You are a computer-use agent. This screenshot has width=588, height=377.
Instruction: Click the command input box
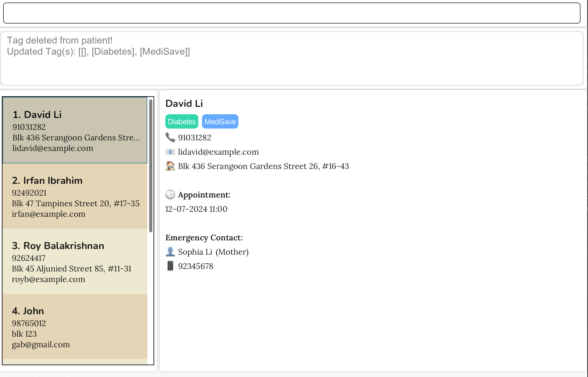tap(292, 13)
